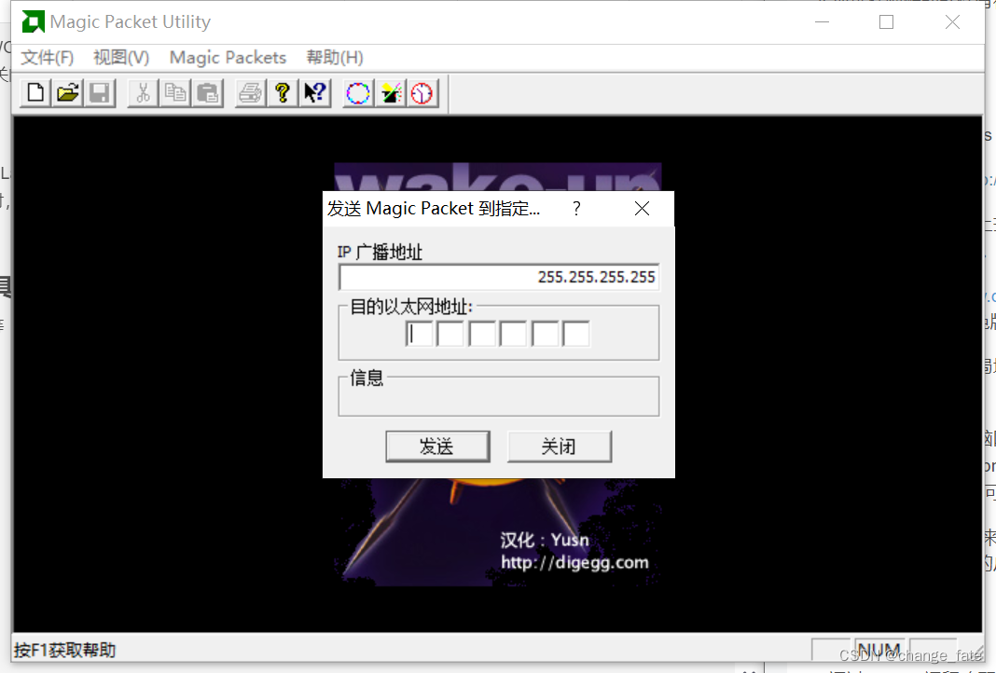Click the Cut scissors icon
The image size is (996, 673).
(x=142, y=92)
